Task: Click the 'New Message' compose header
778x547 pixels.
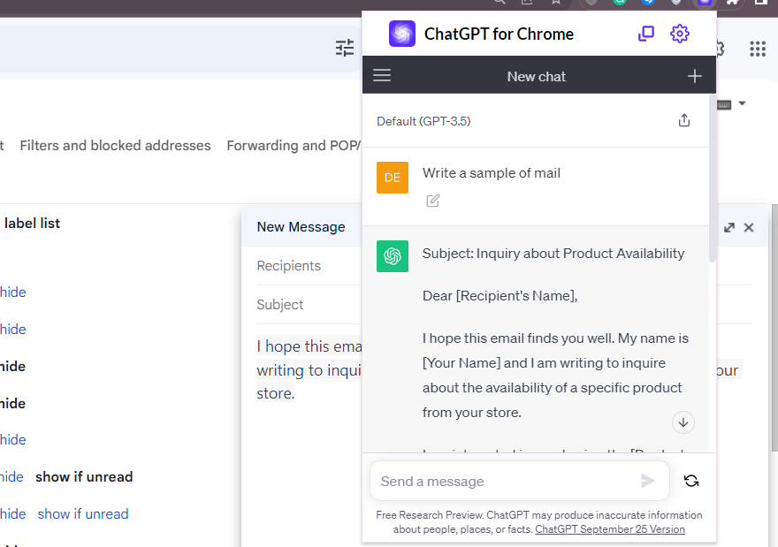Action: (301, 226)
